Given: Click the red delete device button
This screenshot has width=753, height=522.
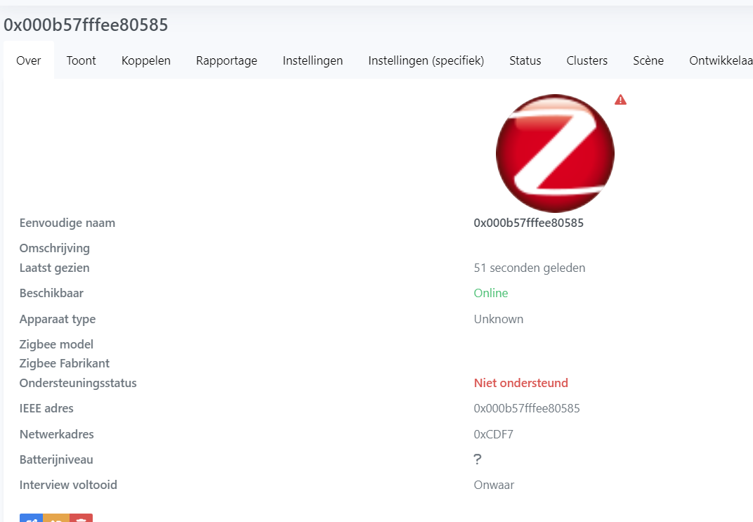Looking at the screenshot, I should coord(81,518).
